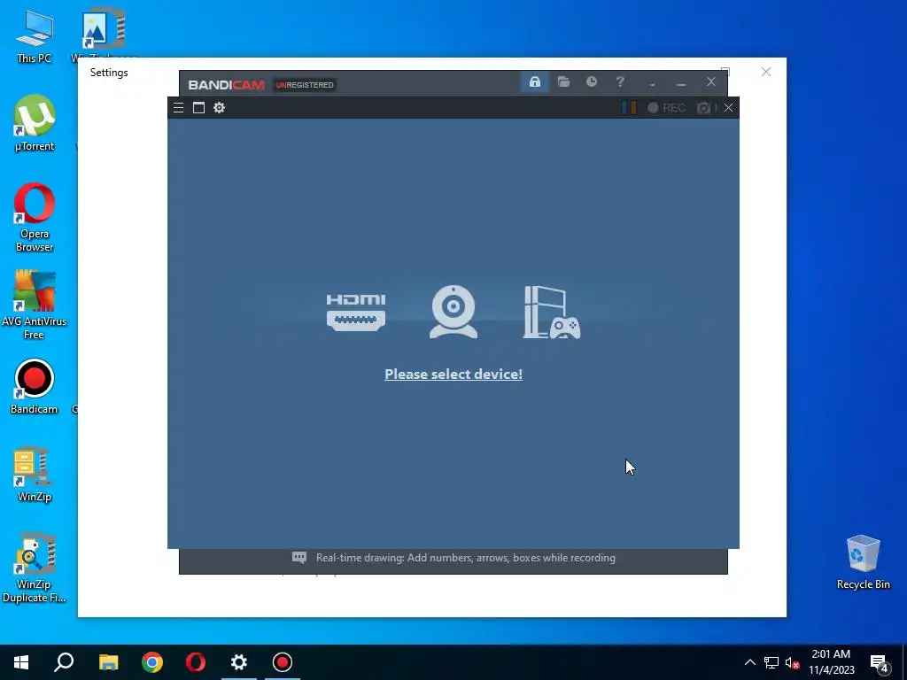Click the window mode icon beside hamburger
Screen dimensions: 907x680
tap(198, 107)
